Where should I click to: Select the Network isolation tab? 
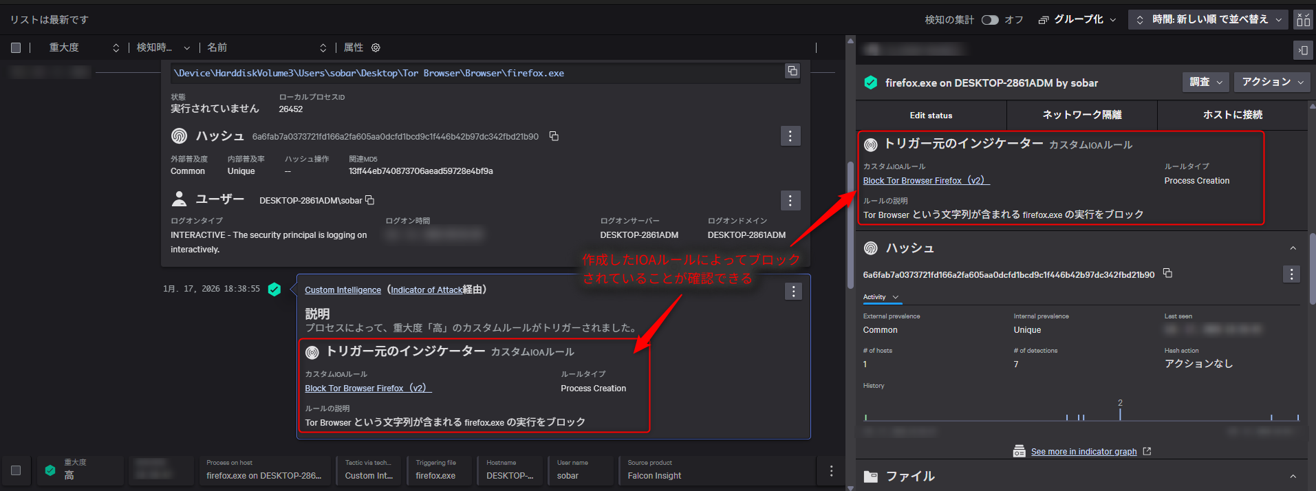tap(1081, 115)
